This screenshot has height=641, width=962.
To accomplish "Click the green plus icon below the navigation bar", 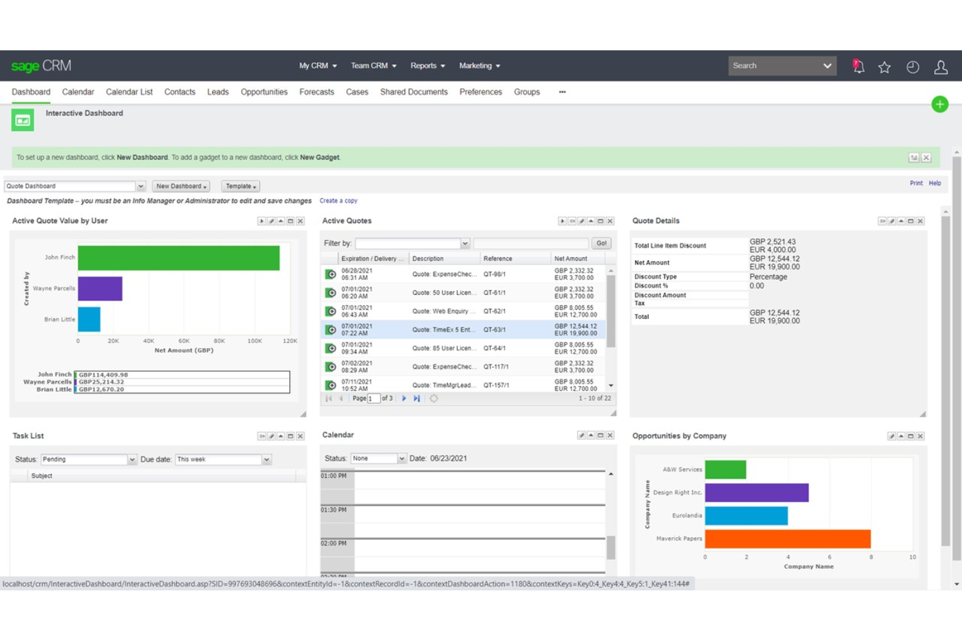I will click(940, 104).
